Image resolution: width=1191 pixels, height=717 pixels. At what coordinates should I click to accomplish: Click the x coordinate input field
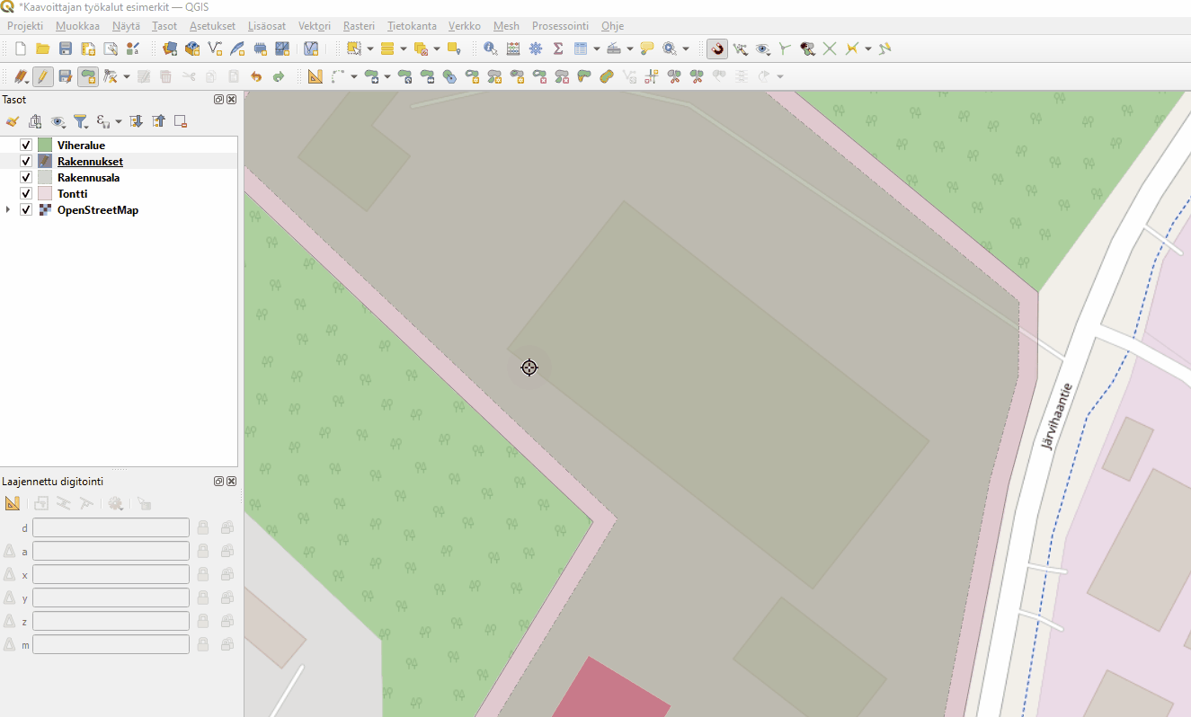(x=111, y=574)
